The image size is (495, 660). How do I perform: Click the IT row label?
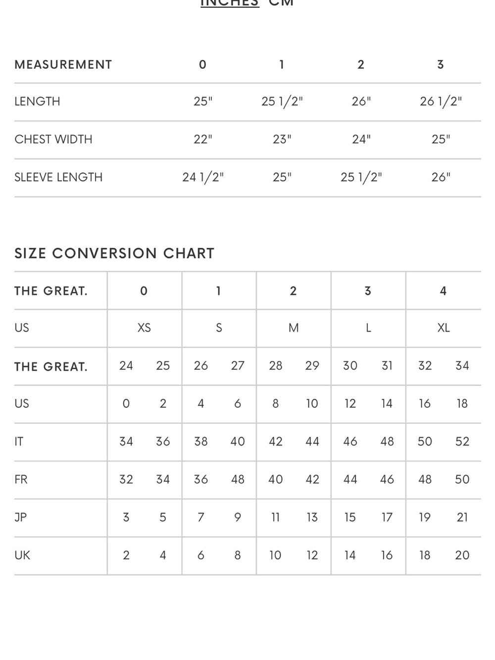pyautogui.click(x=19, y=442)
